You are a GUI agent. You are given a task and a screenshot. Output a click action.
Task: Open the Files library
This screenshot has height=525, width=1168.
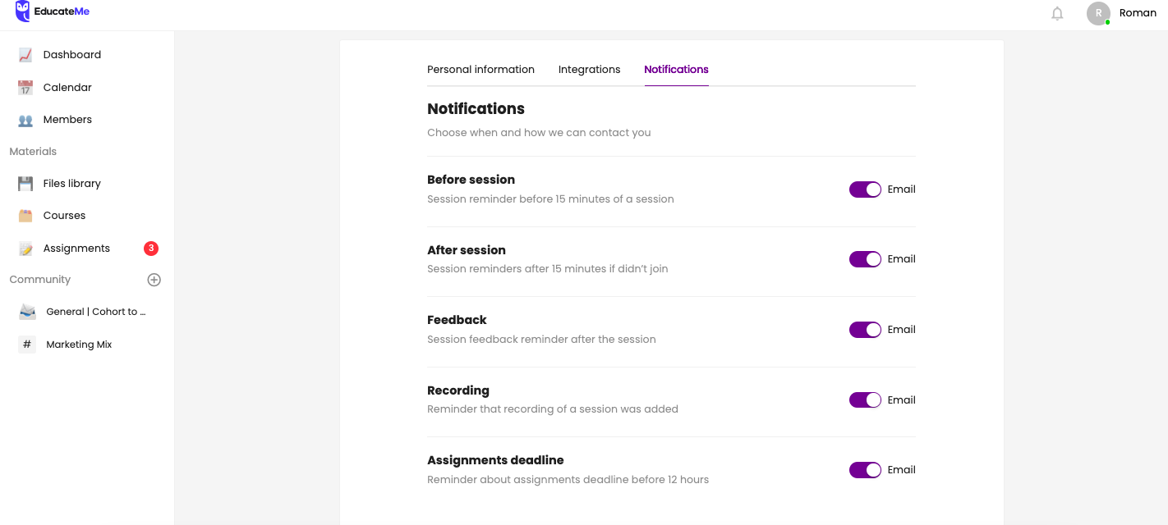point(72,183)
